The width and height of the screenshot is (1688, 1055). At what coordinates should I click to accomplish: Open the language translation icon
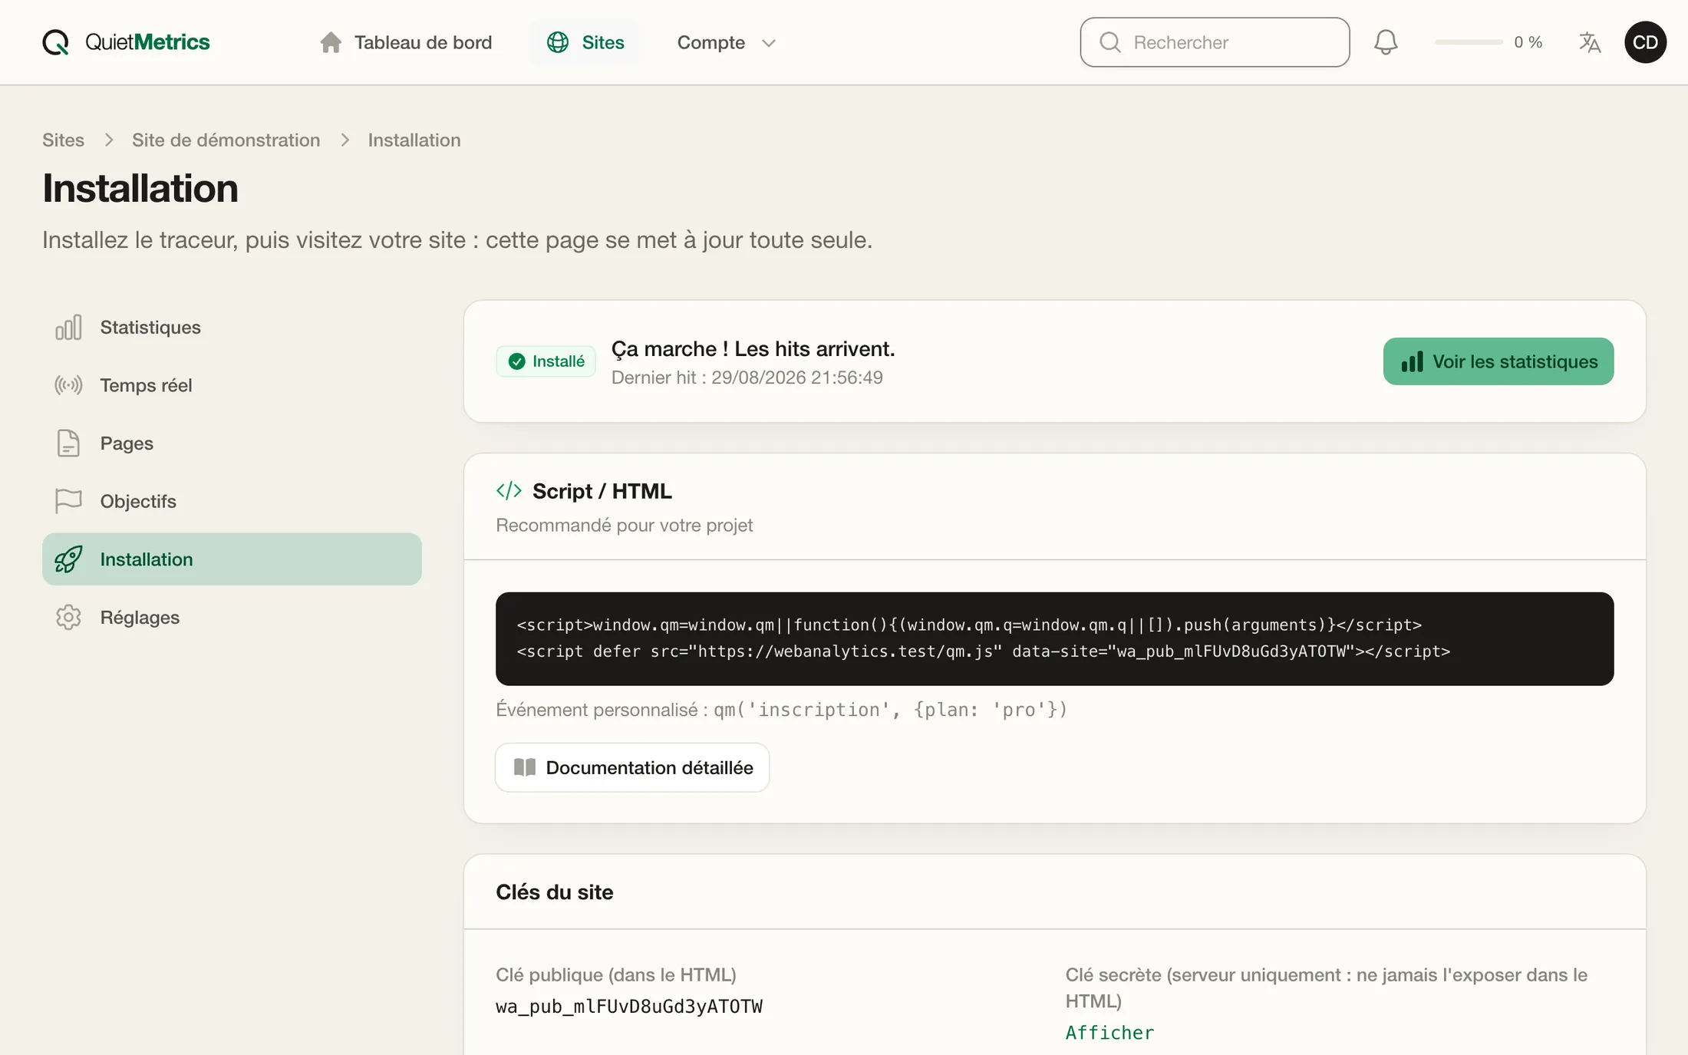[x=1590, y=42]
